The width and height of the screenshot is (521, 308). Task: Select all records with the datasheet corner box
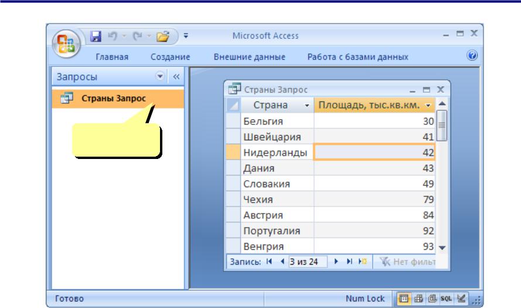[233, 106]
